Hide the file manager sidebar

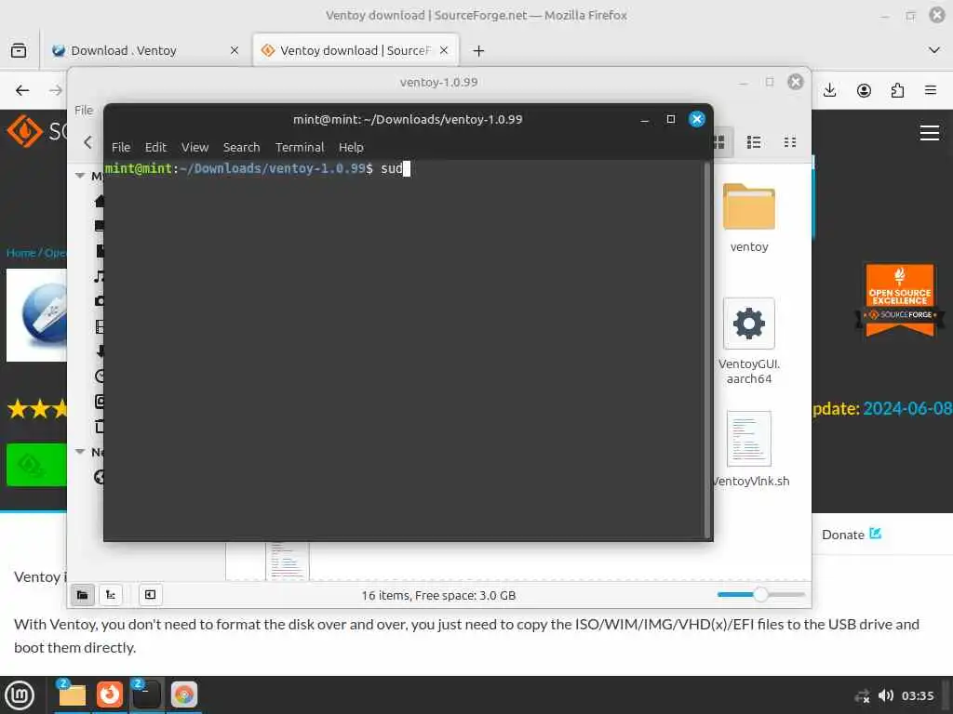[x=150, y=595]
